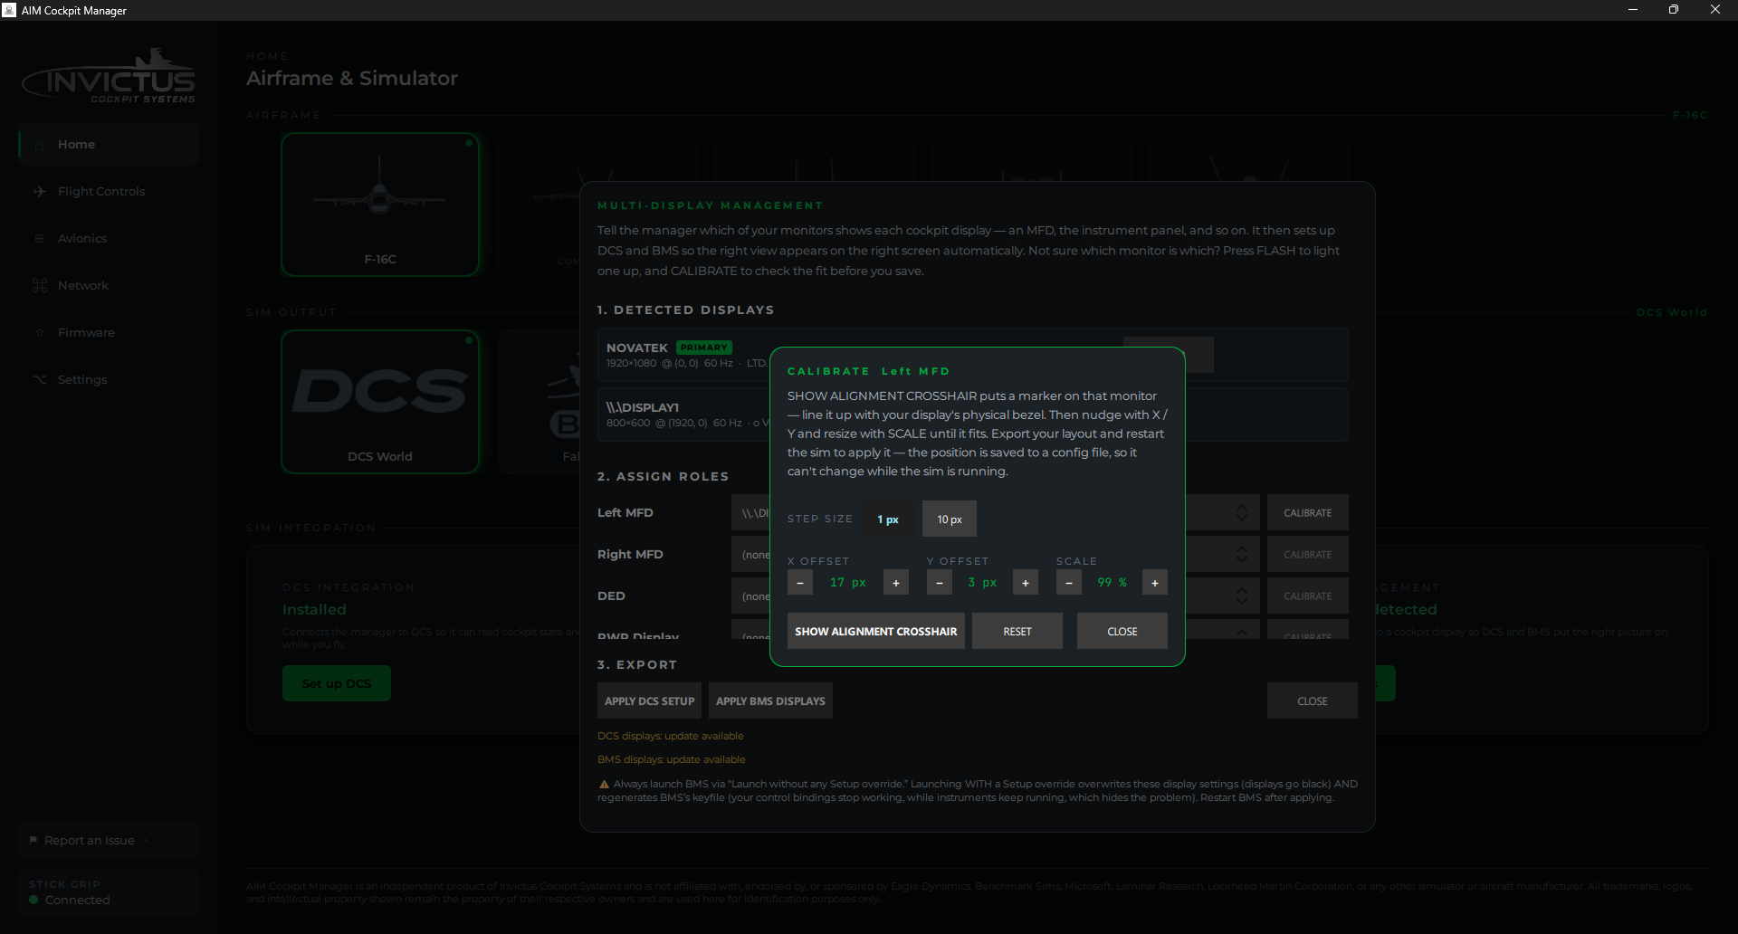1738x934 pixels.
Task: Click Right MFD role label
Action: click(630, 554)
